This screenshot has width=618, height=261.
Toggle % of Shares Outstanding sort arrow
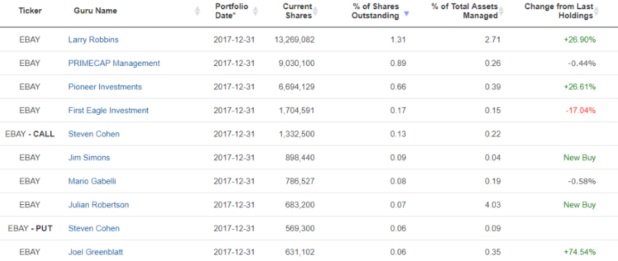(407, 14)
